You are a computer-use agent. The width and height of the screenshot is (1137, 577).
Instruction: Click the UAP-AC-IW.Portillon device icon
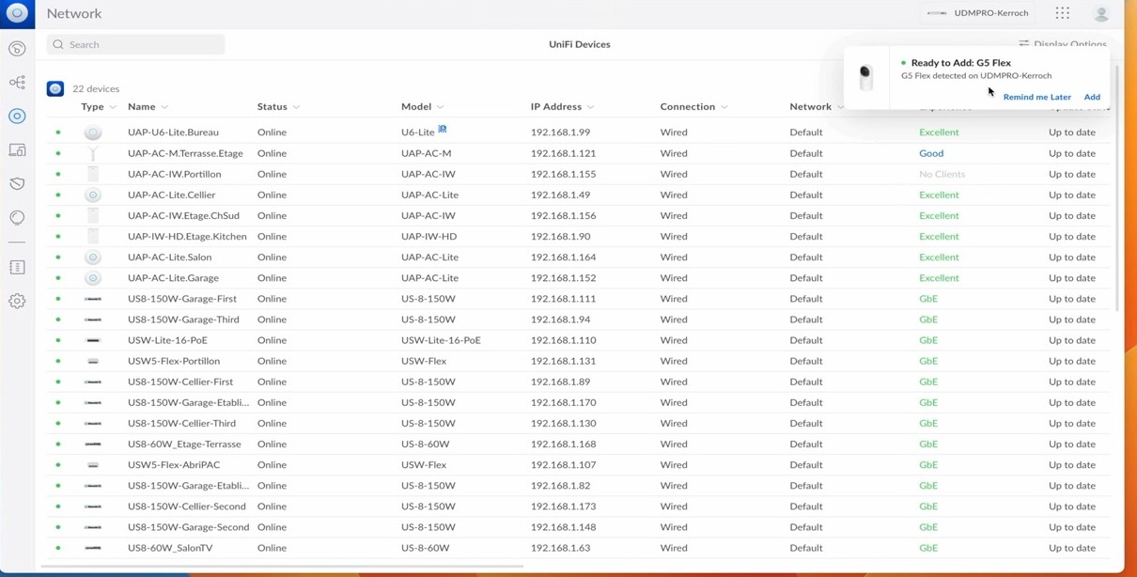(x=93, y=174)
